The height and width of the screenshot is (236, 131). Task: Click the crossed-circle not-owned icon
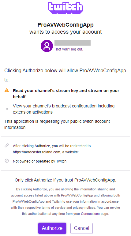(x=7, y=161)
